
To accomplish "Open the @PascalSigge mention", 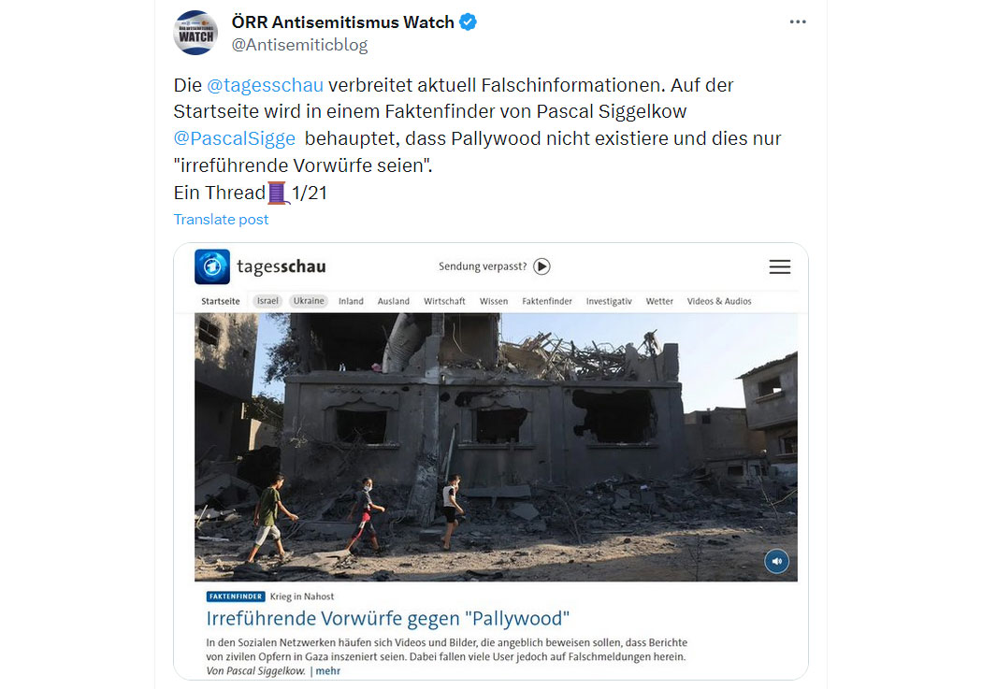I will pyautogui.click(x=234, y=138).
